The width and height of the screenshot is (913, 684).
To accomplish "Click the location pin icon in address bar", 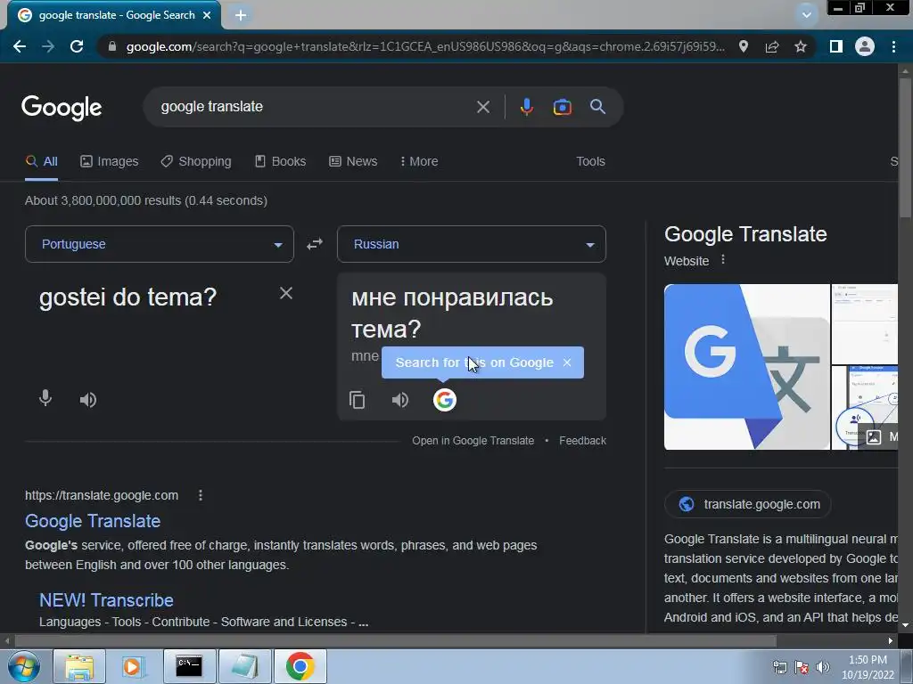I will click(744, 46).
